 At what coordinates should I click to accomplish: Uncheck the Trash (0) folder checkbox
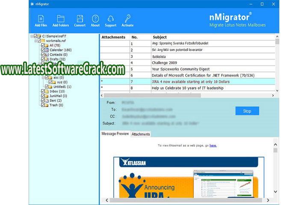[x=43, y=105]
